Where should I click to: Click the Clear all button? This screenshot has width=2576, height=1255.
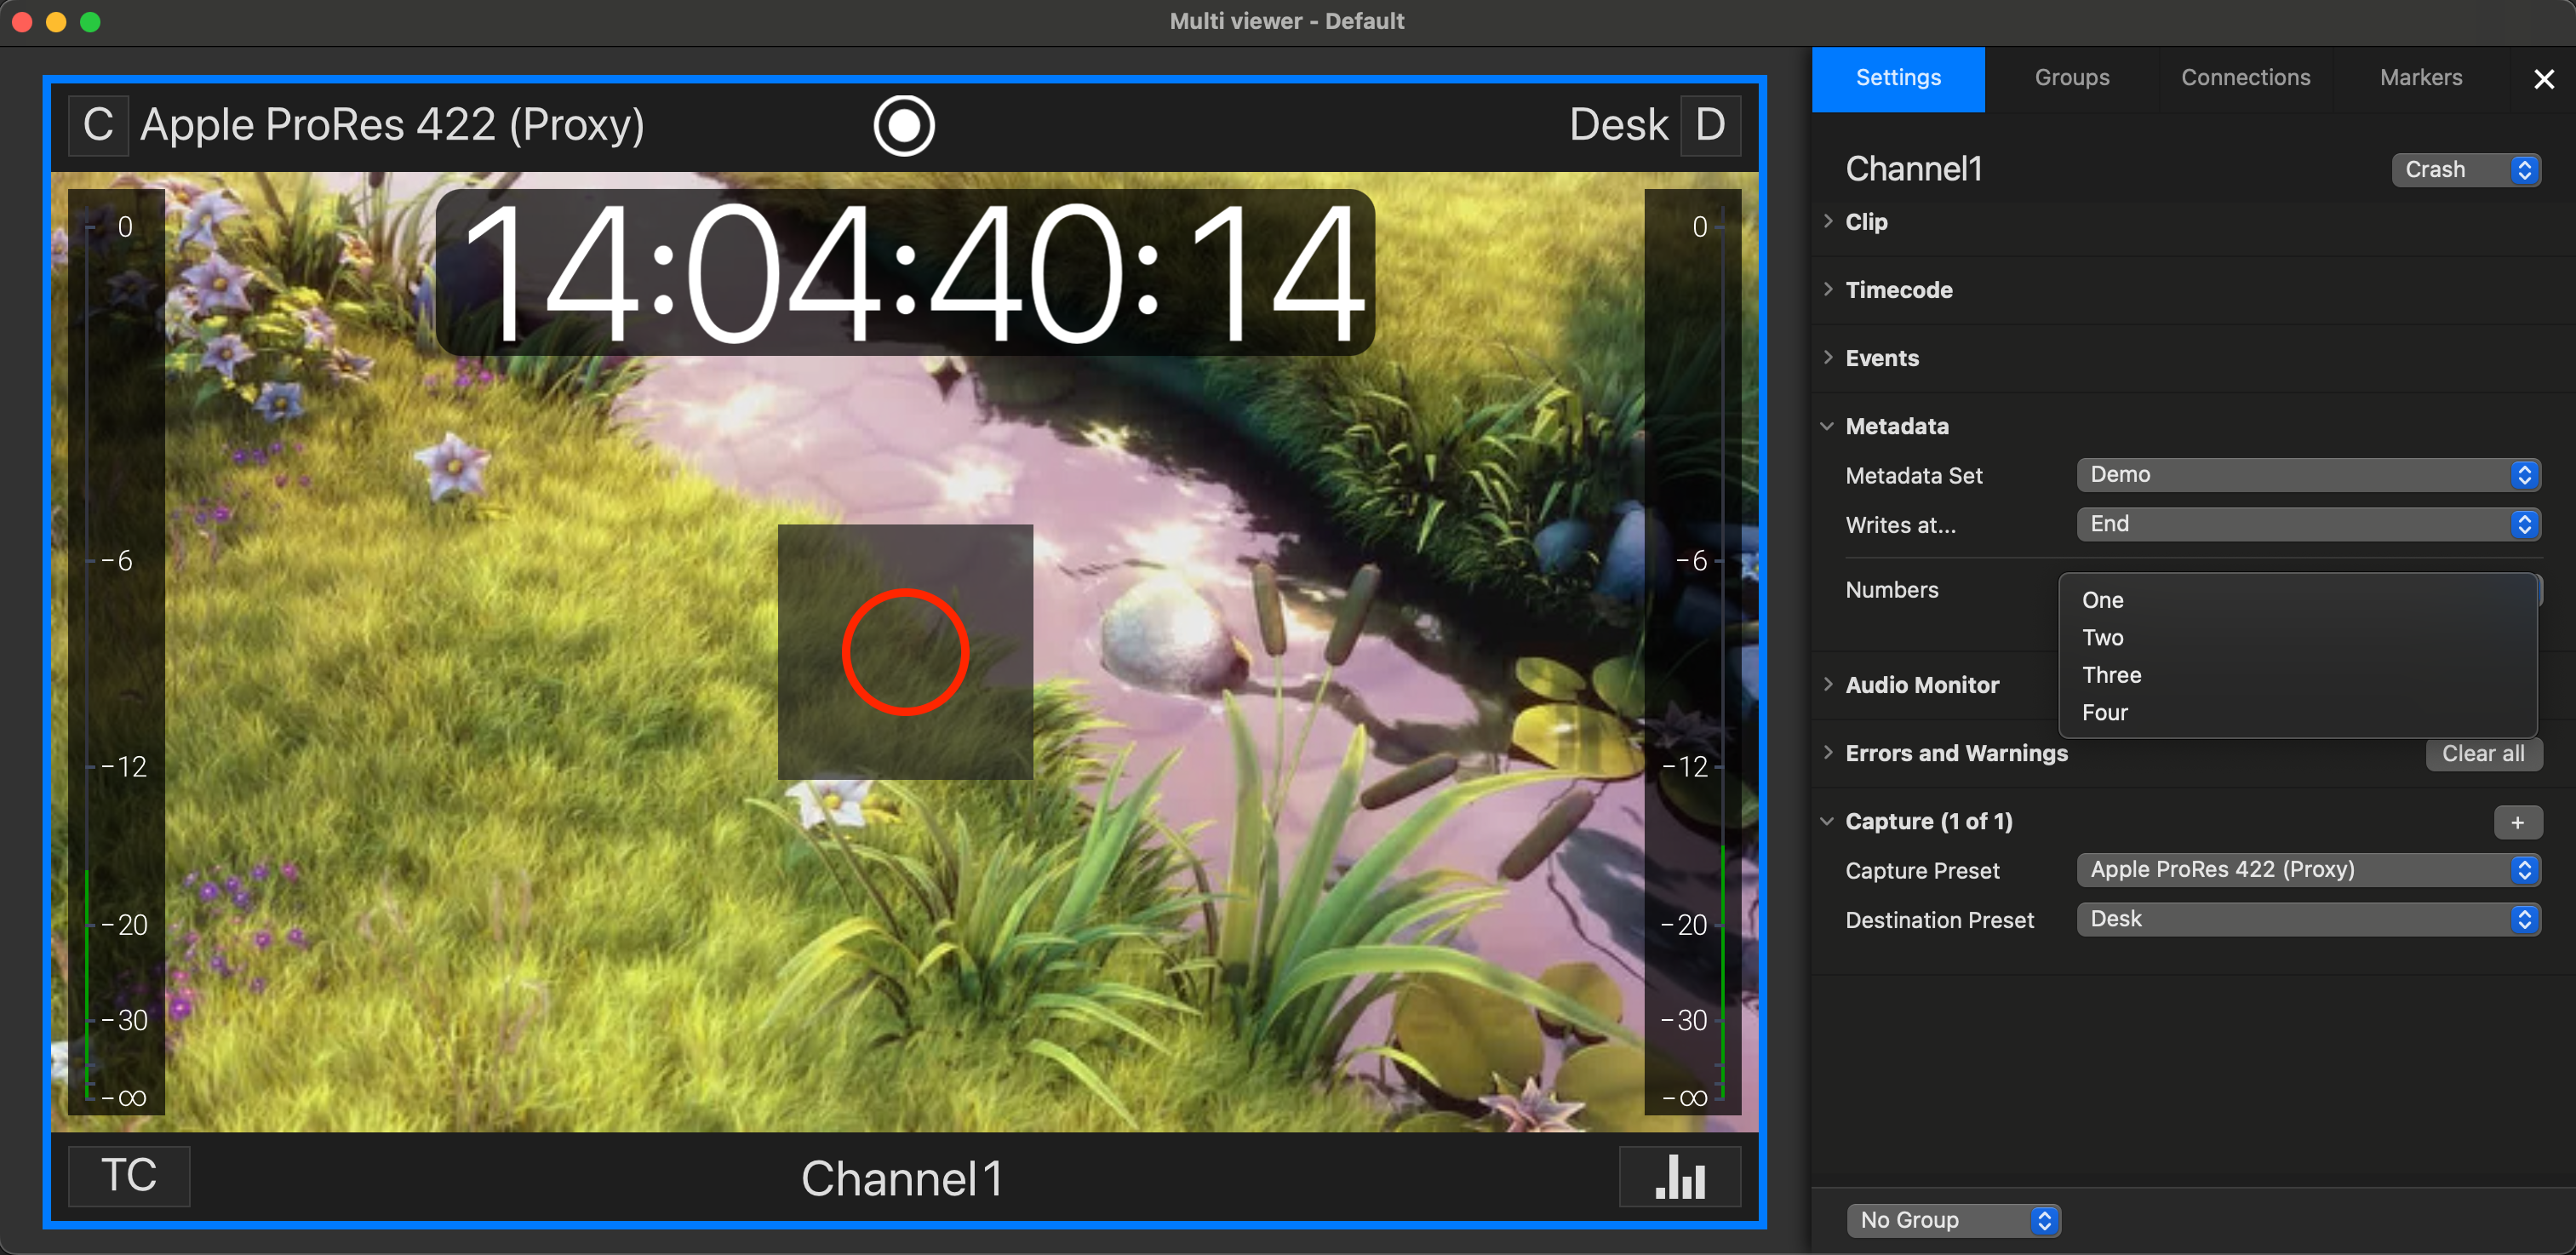2483,754
